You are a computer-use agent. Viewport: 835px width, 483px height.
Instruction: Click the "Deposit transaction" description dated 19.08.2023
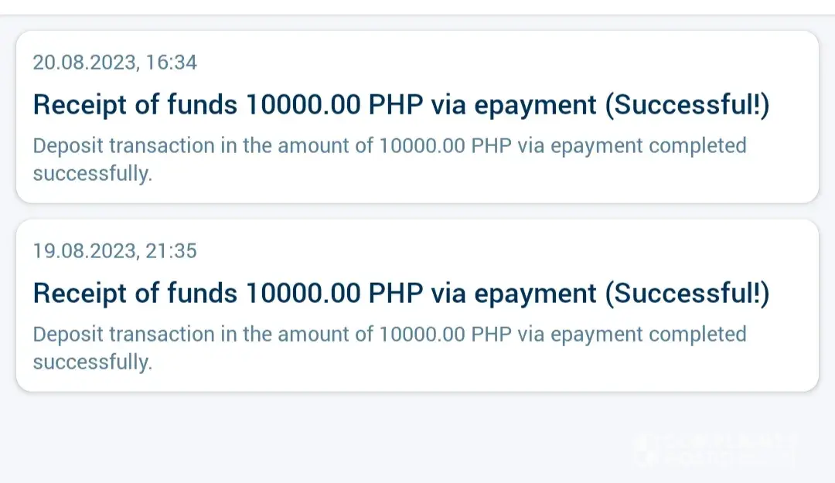pos(389,335)
